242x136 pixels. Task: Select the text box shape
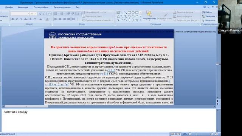coord(118,12)
